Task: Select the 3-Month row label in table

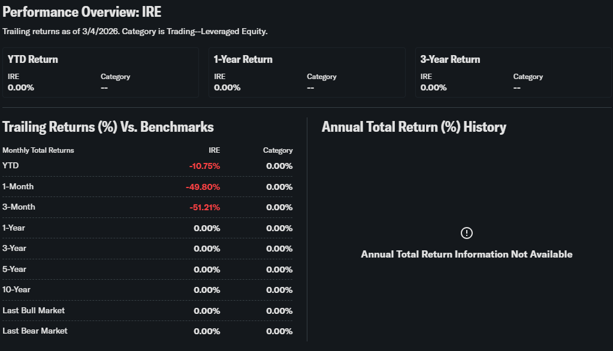Action: [19, 207]
